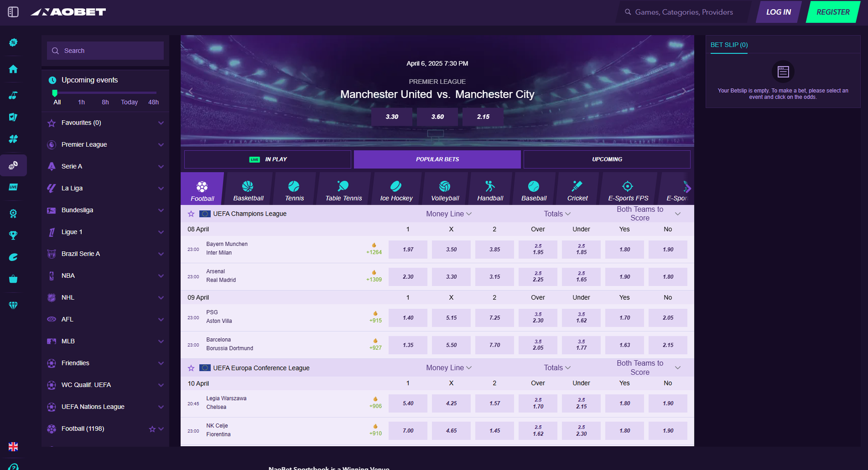
Task: Click the REGISTER button
Action: (x=832, y=12)
